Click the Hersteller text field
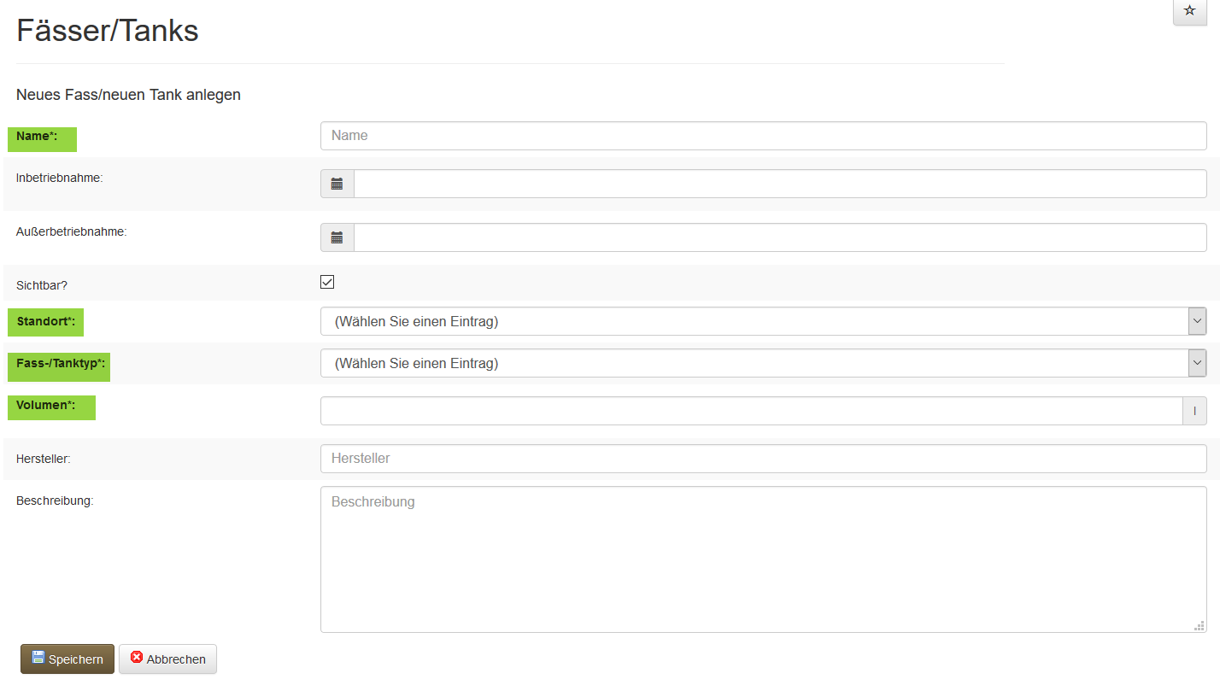 pos(763,459)
